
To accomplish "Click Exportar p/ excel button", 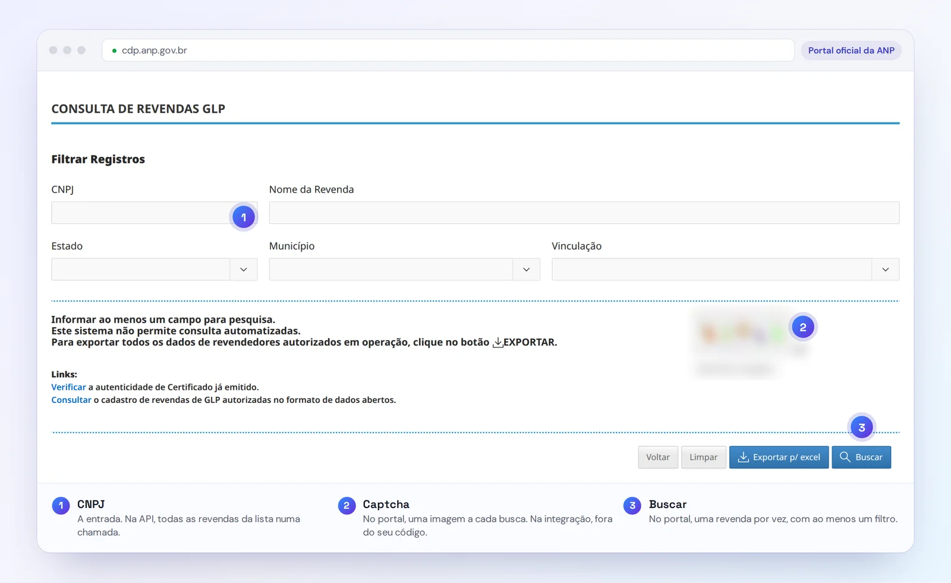I will (779, 457).
